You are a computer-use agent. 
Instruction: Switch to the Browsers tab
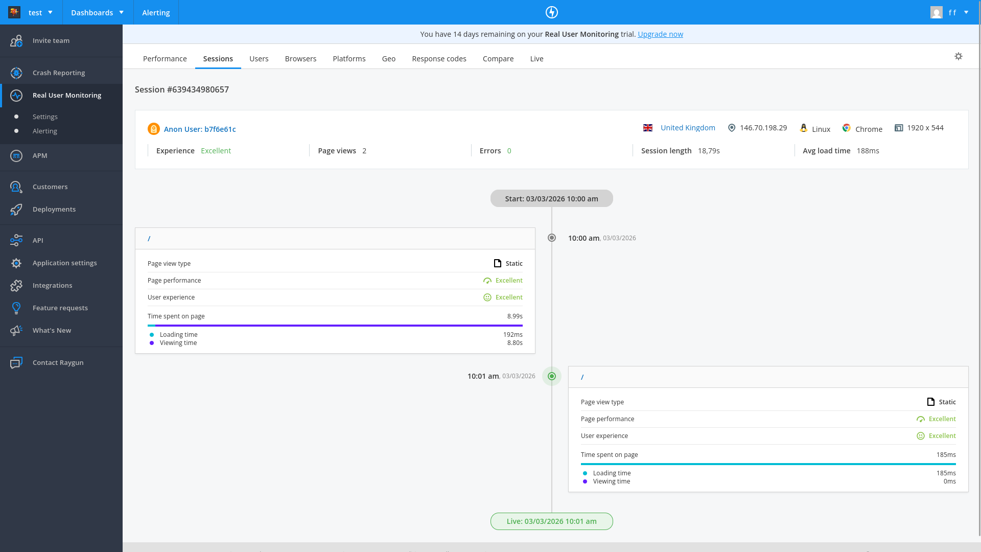point(300,59)
